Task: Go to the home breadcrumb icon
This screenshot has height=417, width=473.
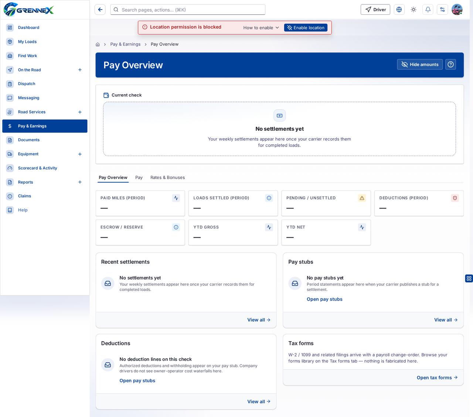Action: (x=98, y=44)
